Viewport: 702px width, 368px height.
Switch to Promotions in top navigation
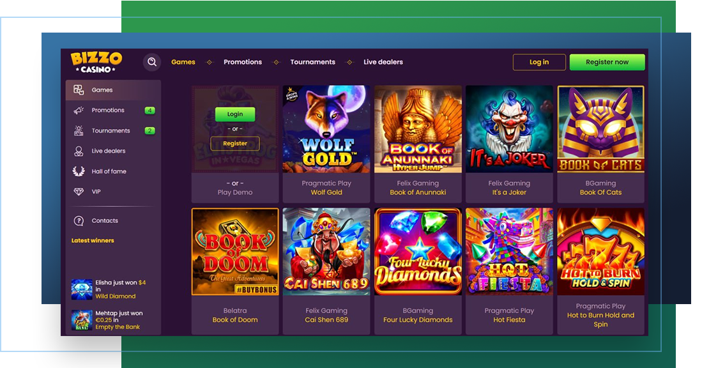point(243,62)
